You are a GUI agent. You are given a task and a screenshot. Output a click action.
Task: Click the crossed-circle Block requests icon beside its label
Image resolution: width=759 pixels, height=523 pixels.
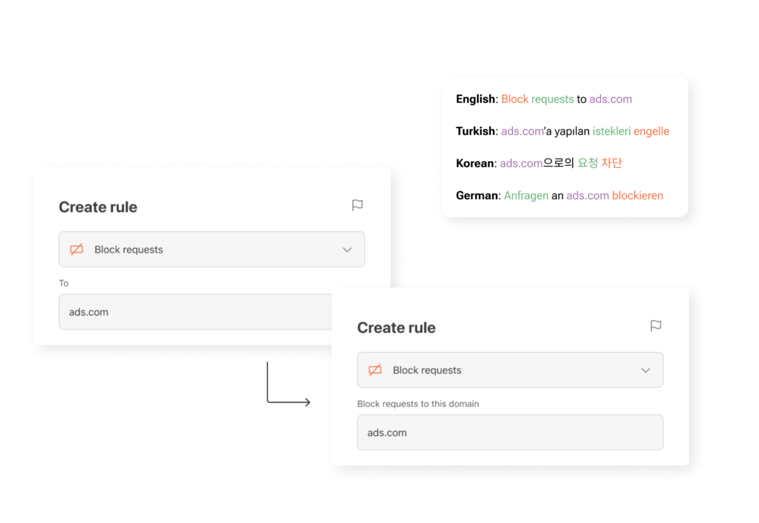(x=75, y=249)
